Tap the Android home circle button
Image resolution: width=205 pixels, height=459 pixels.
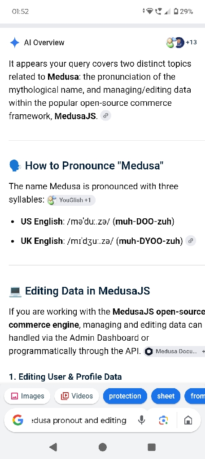(x=102, y=447)
